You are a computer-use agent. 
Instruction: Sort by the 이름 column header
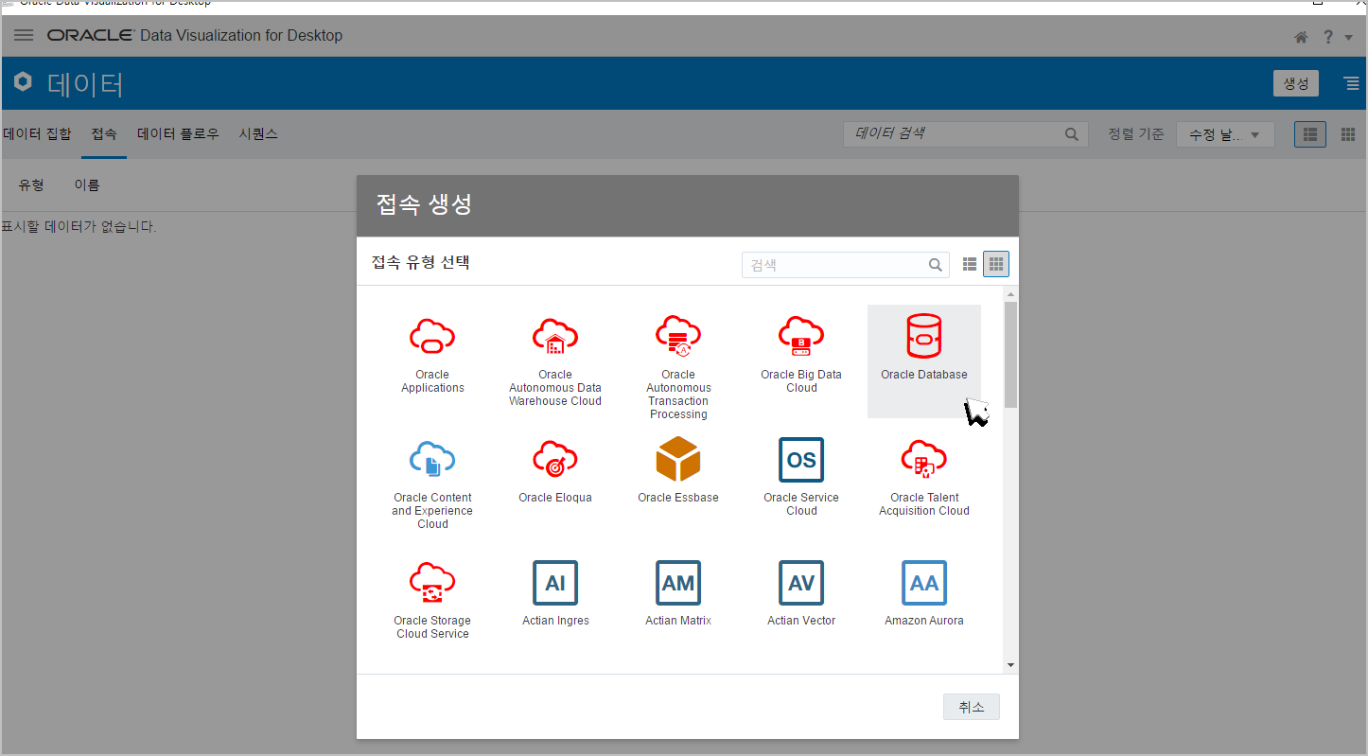tap(87, 185)
